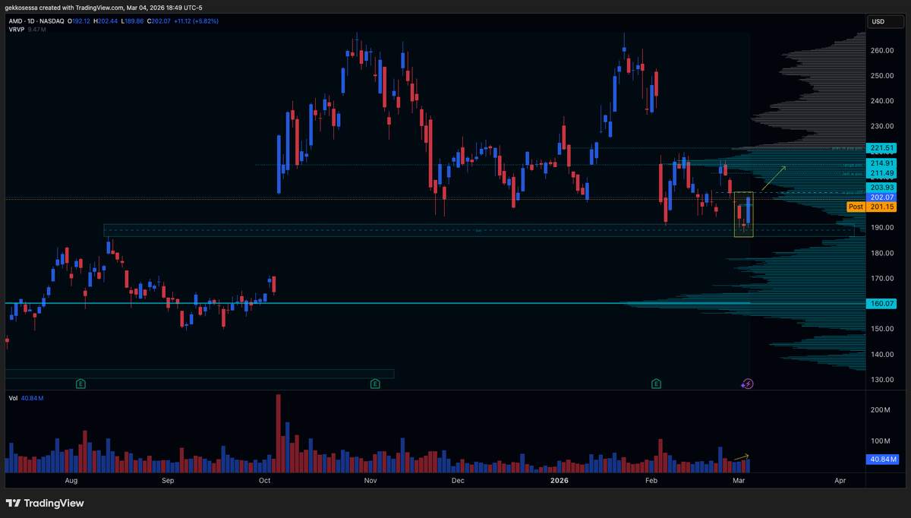This screenshot has width=911, height=518.
Task: Click the open value O192.12
Action: [80, 20]
